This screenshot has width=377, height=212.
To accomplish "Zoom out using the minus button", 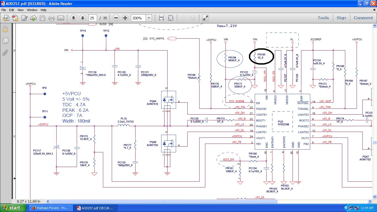I will pos(116,18).
